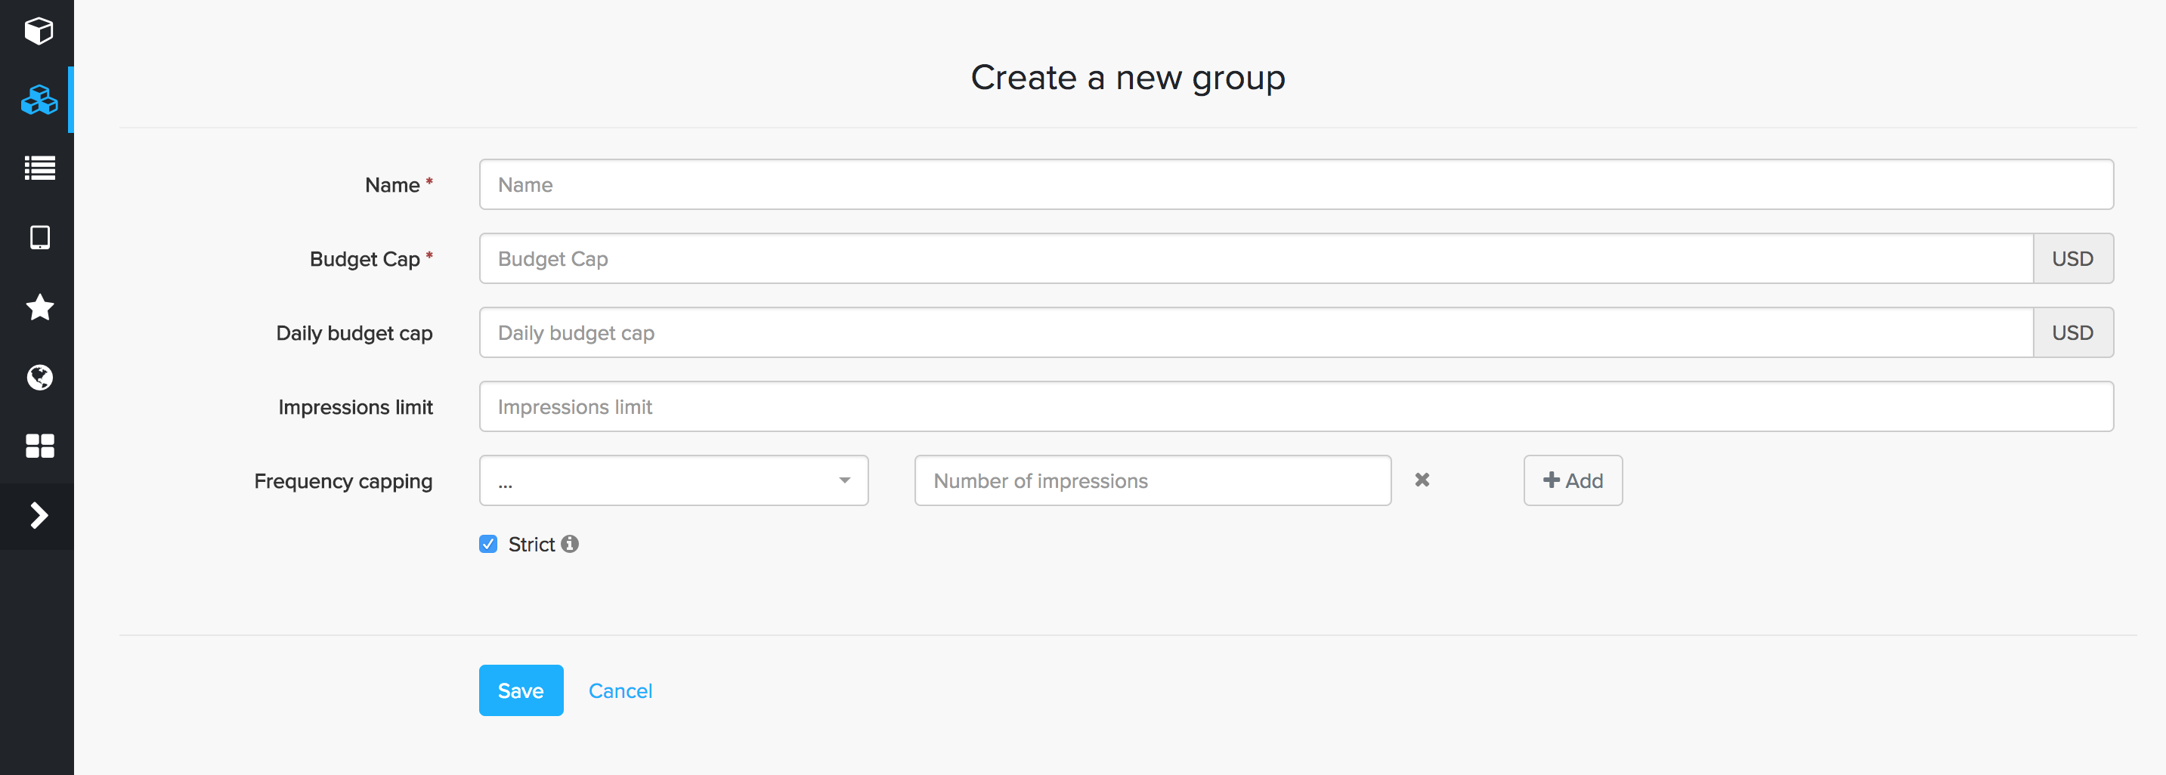Screen dimensions: 2166x775
Task: Click the tablet device sidebar icon
Action: pyautogui.click(x=39, y=238)
